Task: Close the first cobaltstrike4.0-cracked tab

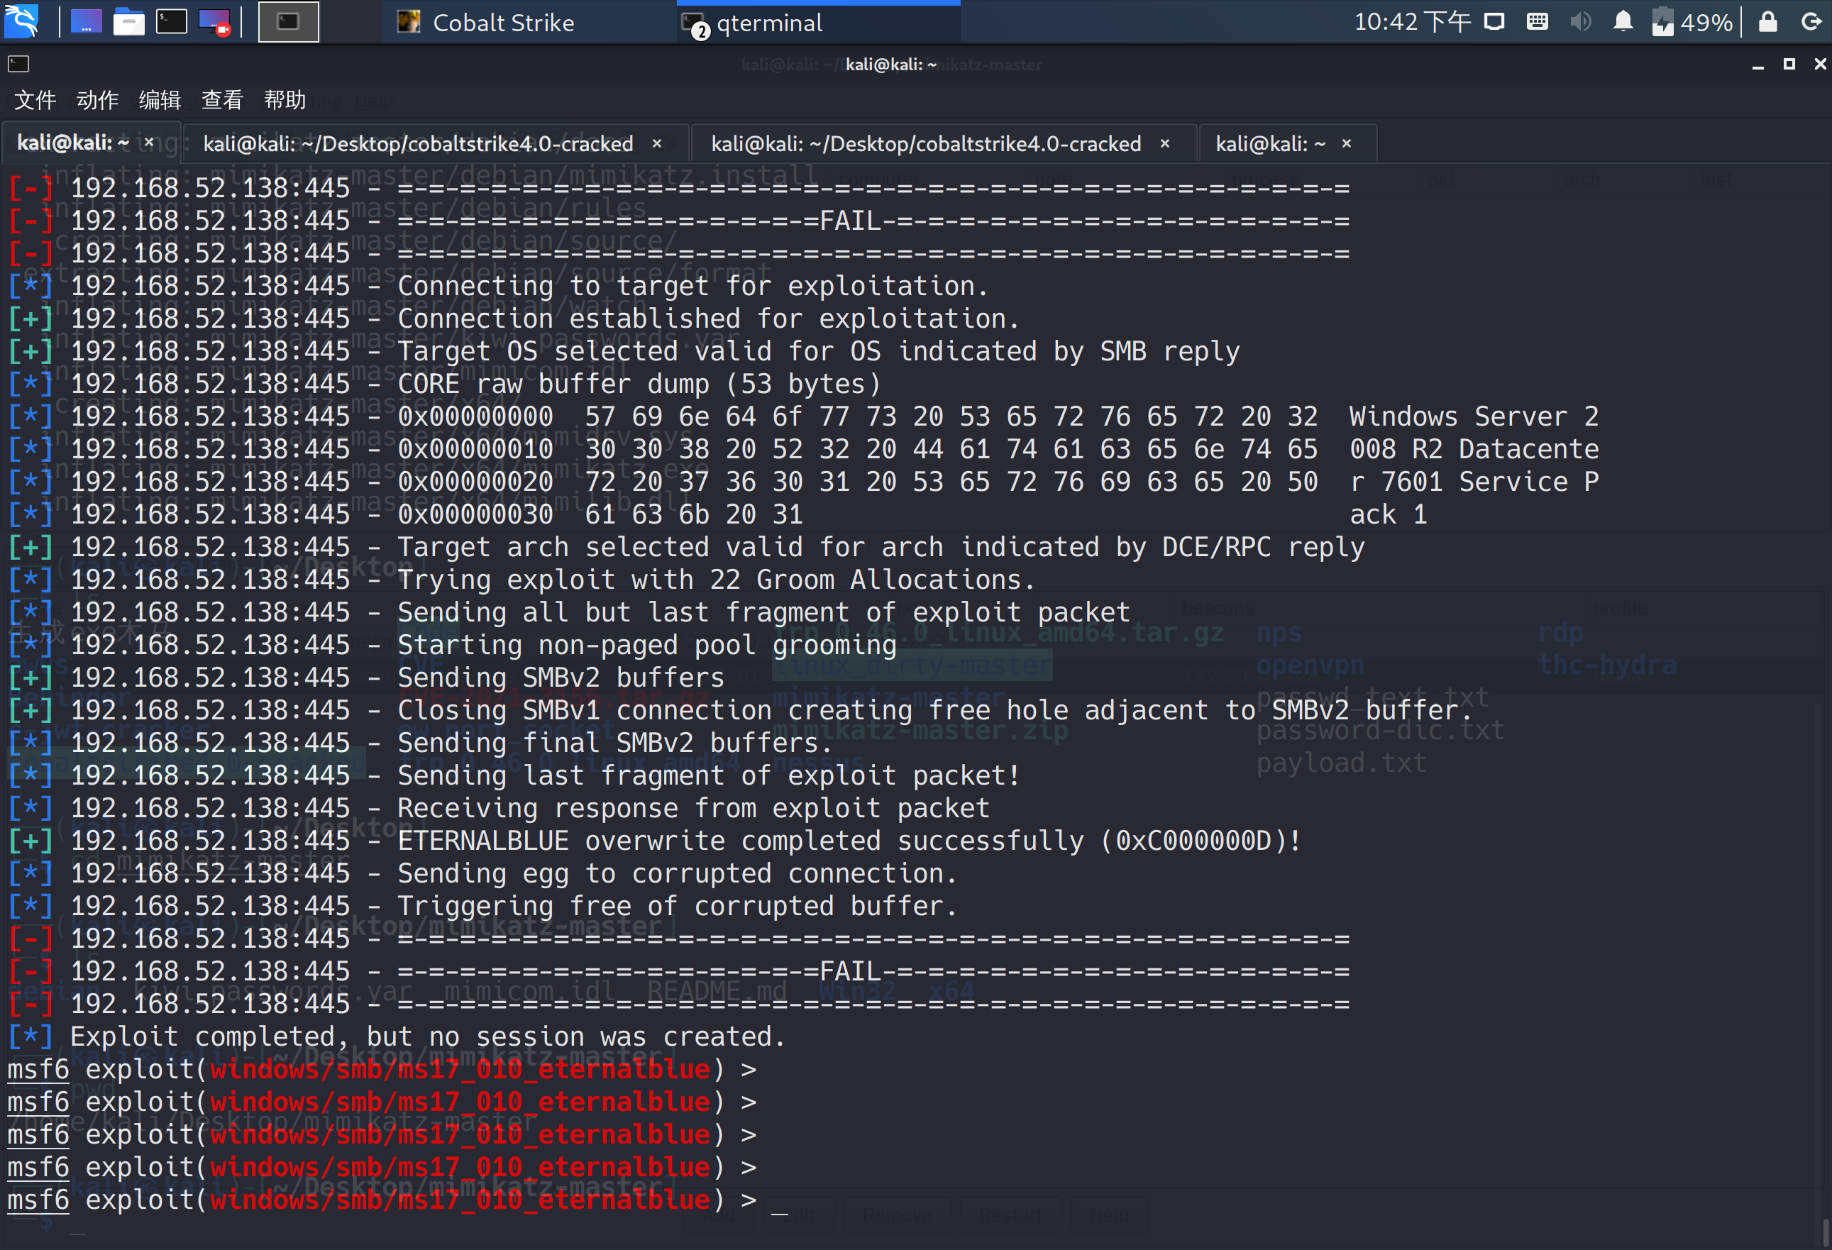Action: 656,143
